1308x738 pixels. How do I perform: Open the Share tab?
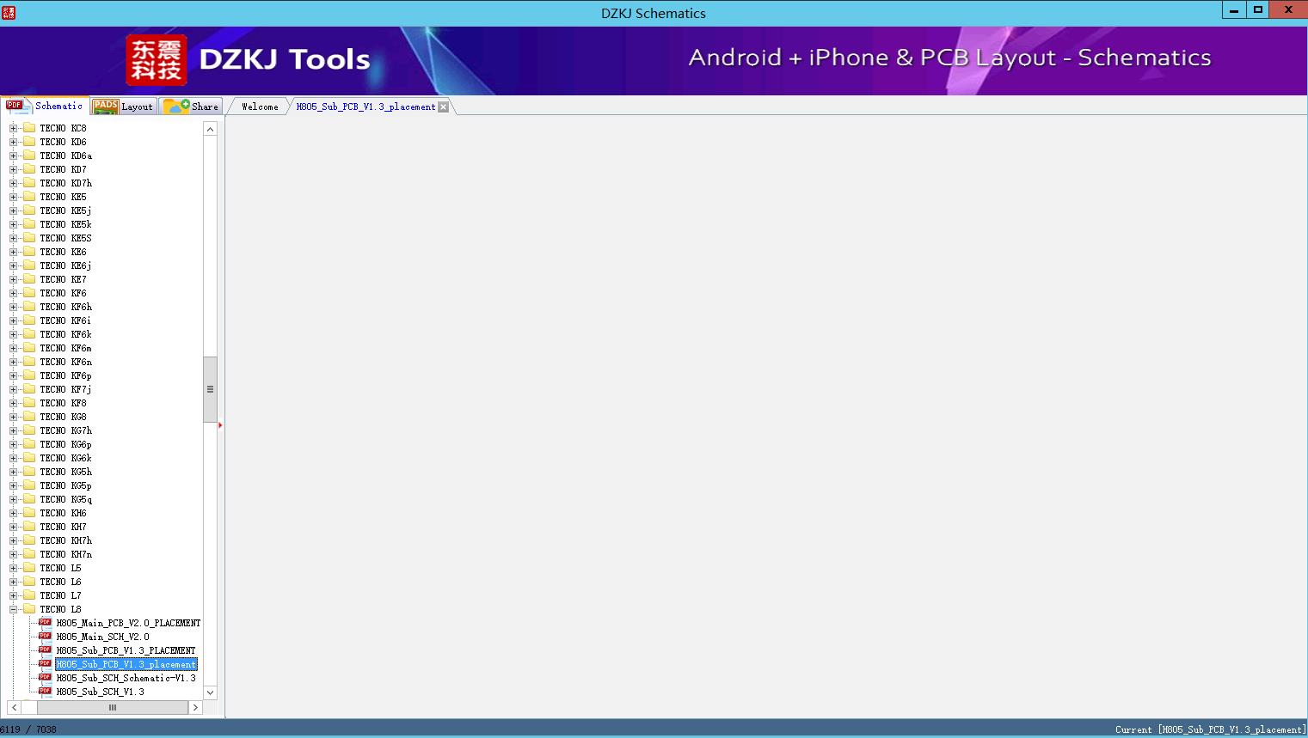click(192, 107)
